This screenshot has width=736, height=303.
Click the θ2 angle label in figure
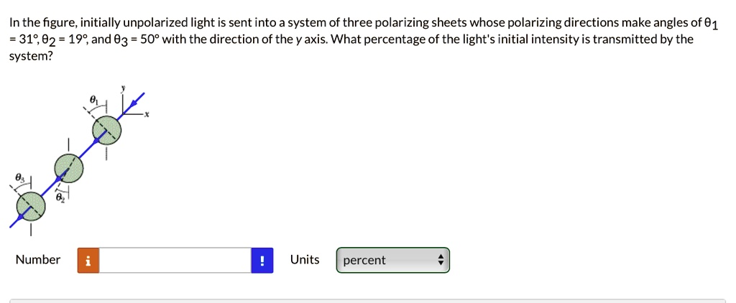[x=61, y=196]
